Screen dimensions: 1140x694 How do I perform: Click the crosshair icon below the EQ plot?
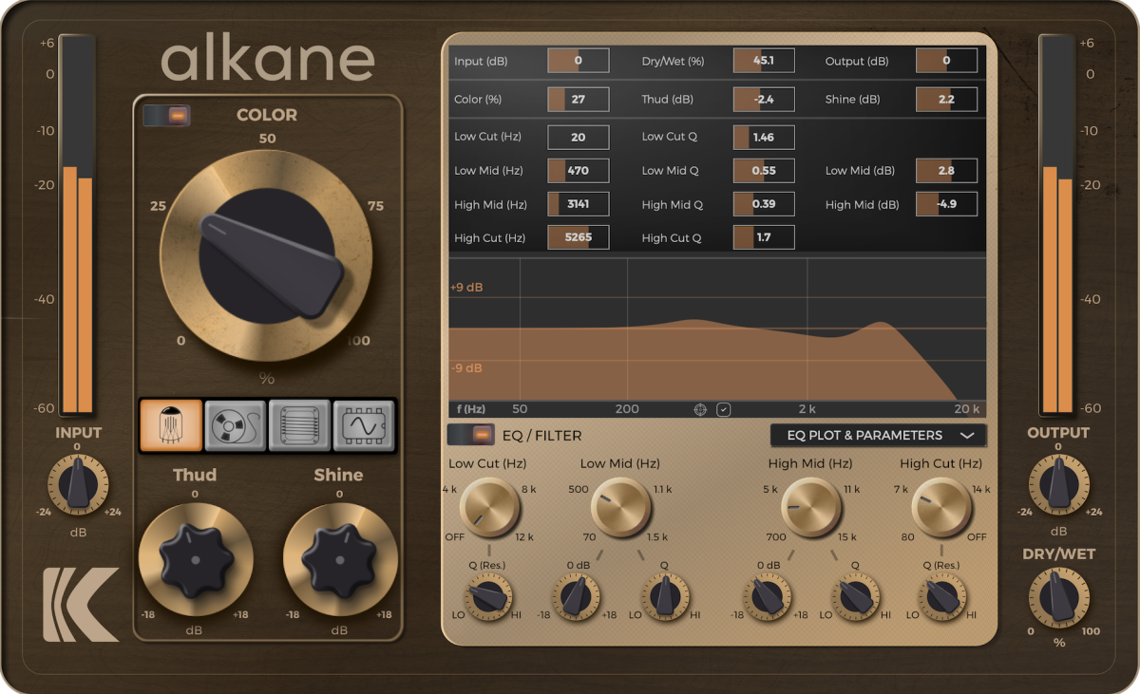coord(700,409)
